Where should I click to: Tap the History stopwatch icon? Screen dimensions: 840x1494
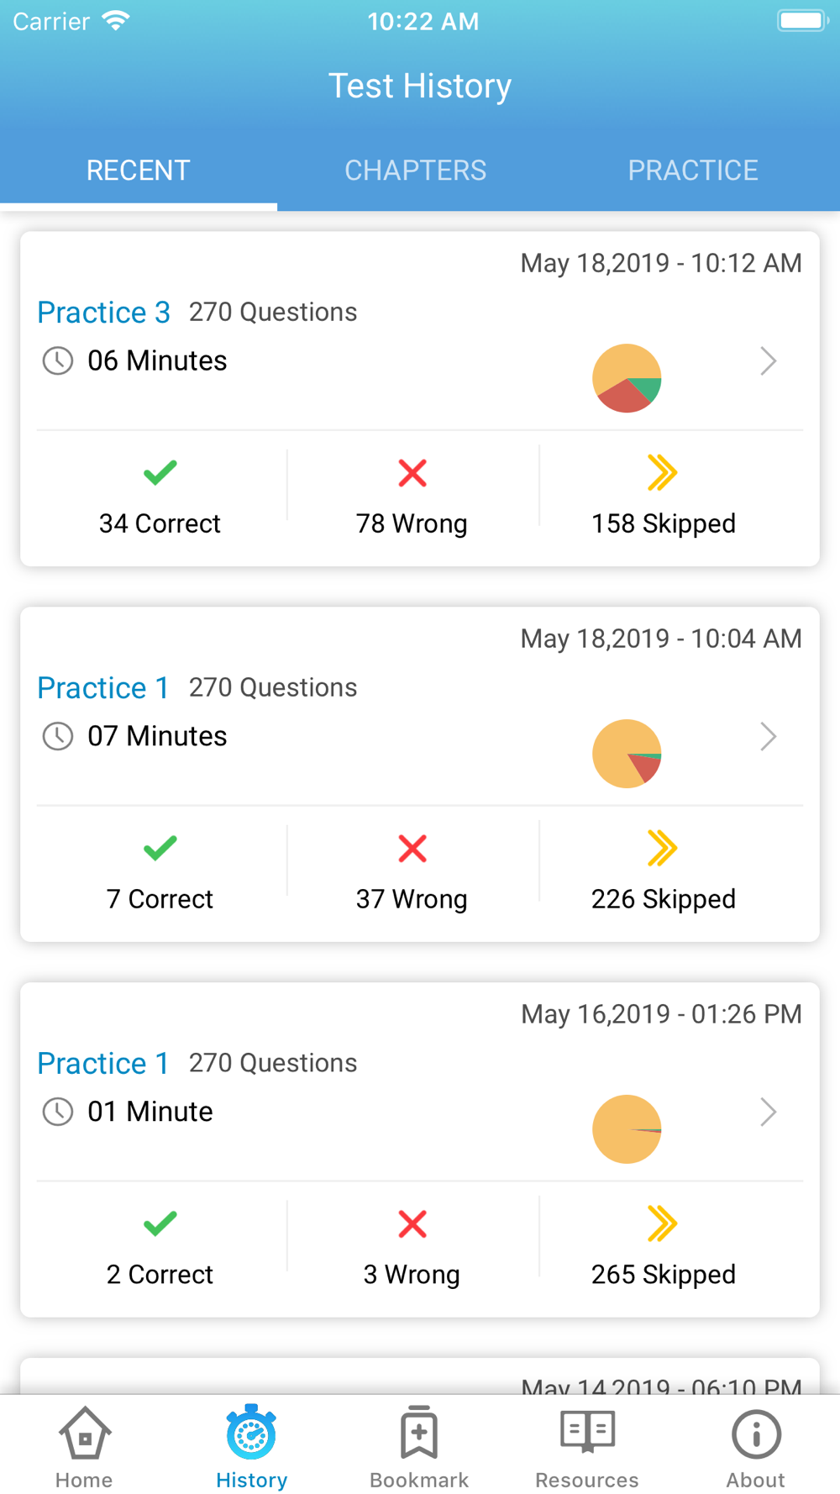coord(251,1432)
